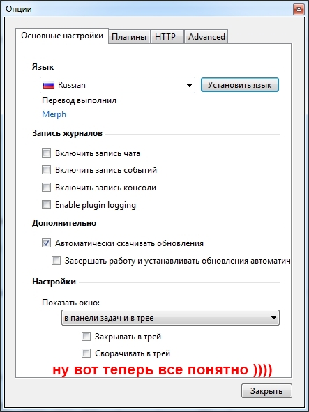Viewport: 309px width, 412px height.
Task: Toggle Включить запись консоли option
Action: (x=46, y=188)
